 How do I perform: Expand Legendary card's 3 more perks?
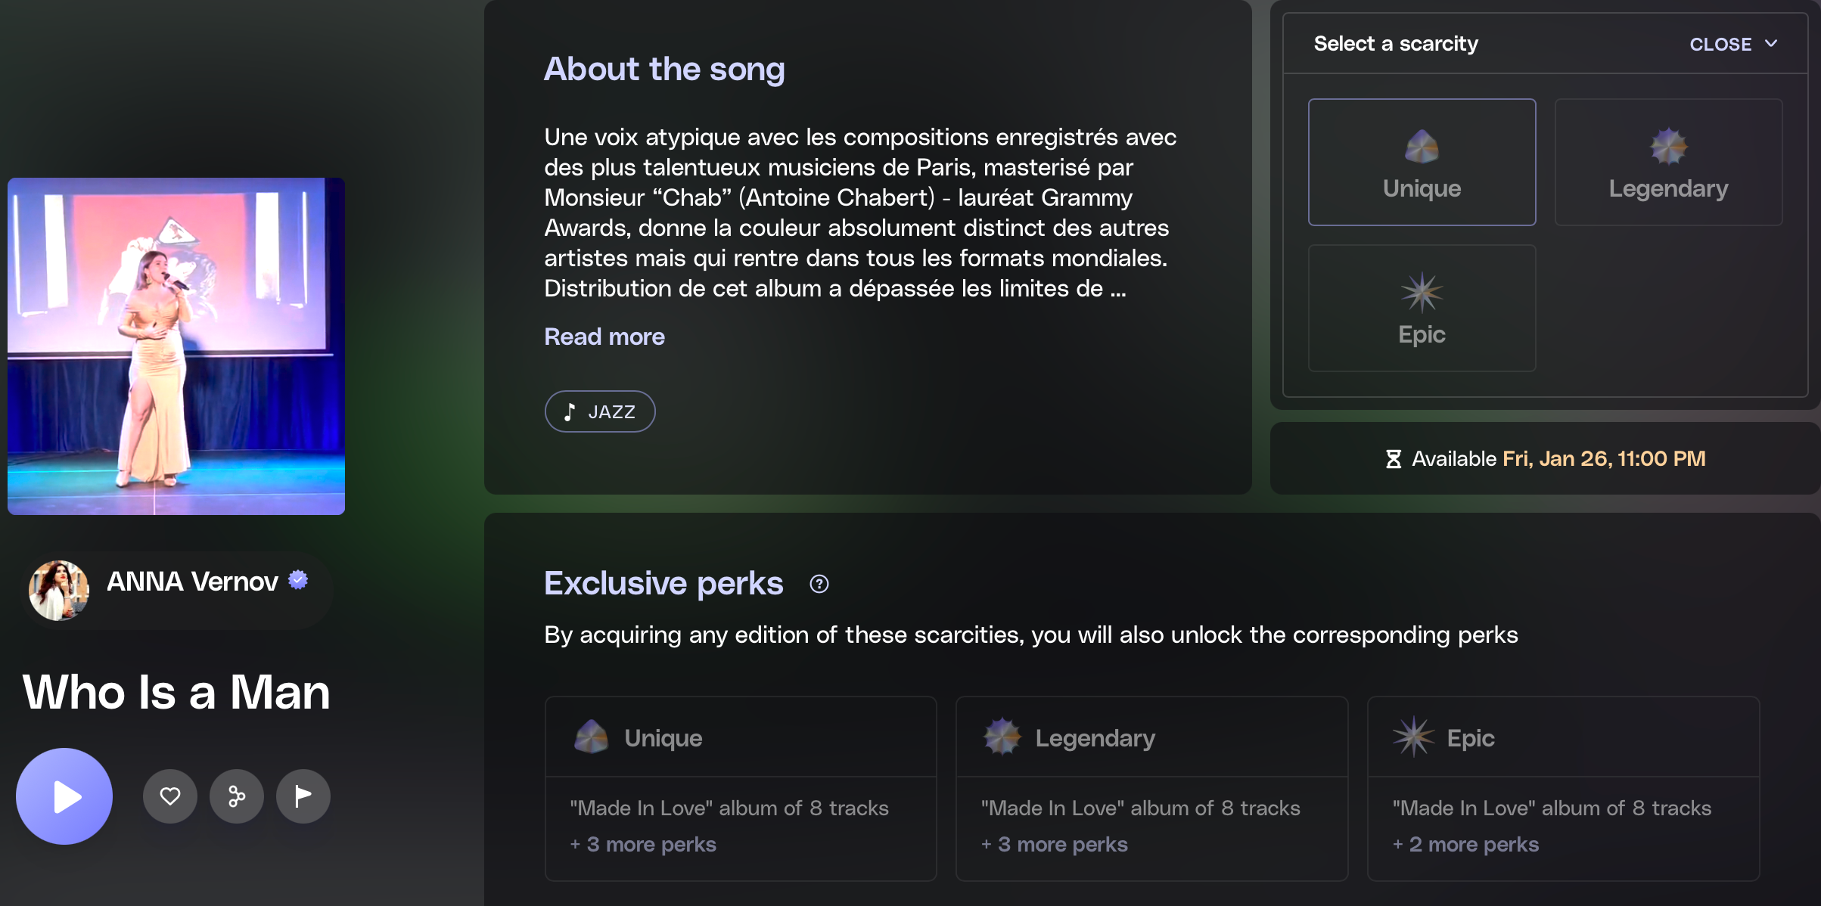[1061, 844]
